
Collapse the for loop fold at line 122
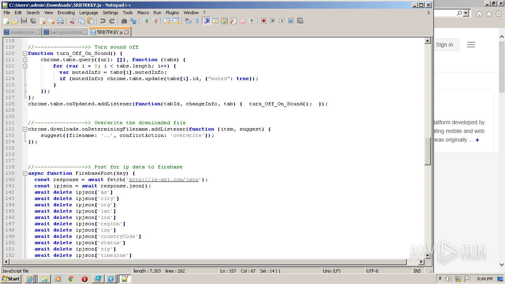(25, 66)
